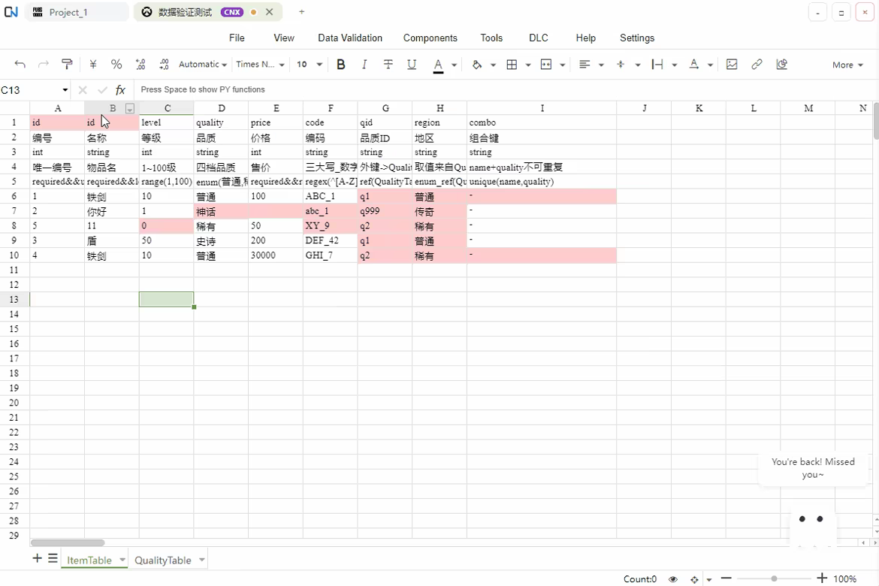Insert an image into the sheet
This screenshot has width=879, height=586.
click(732, 65)
